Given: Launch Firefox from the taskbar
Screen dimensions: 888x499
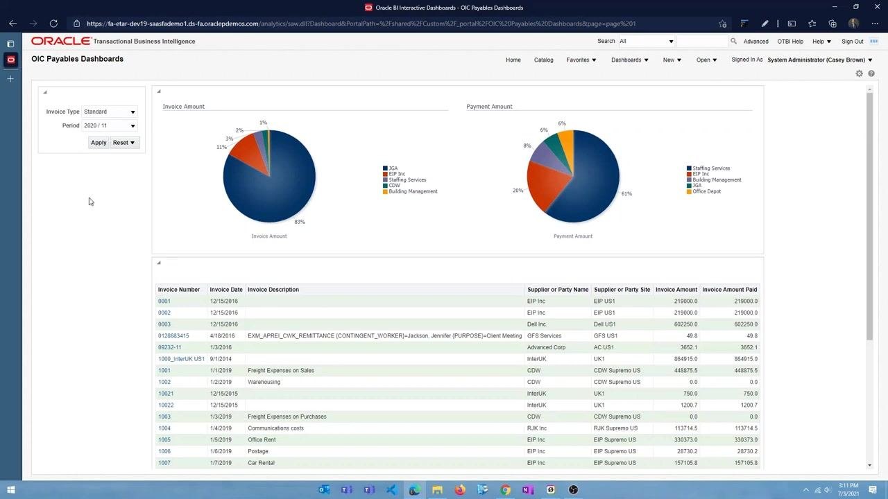Looking at the screenshot, I should [x=460, y=490].
